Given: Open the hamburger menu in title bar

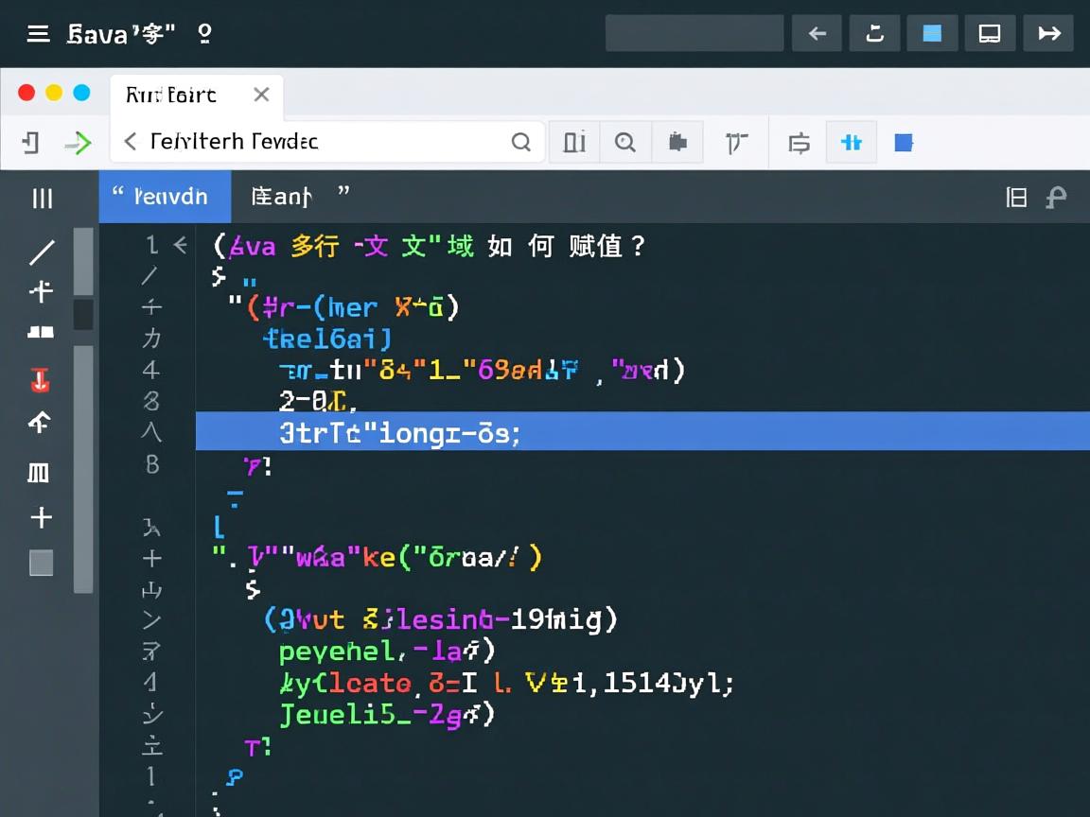Looking at the screenshot, I should 38,34.
